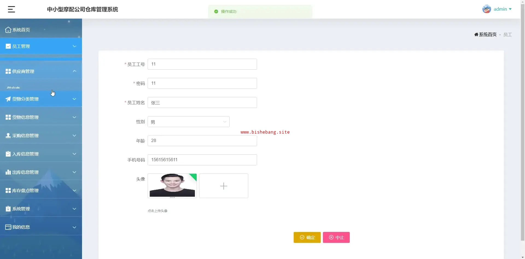
Task: Click the 员工 breadcrumb text
Action: click(507, 35)
